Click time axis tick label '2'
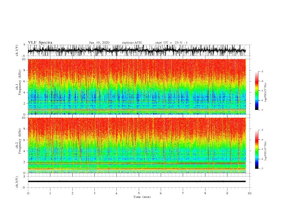The height and width of the screenshot is (217, 281). tap(72, 193)
